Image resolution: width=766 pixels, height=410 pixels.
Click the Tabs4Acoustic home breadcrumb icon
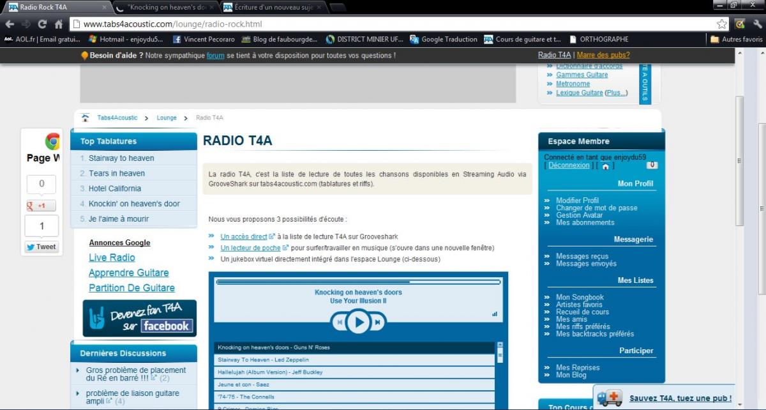point(85,118)
